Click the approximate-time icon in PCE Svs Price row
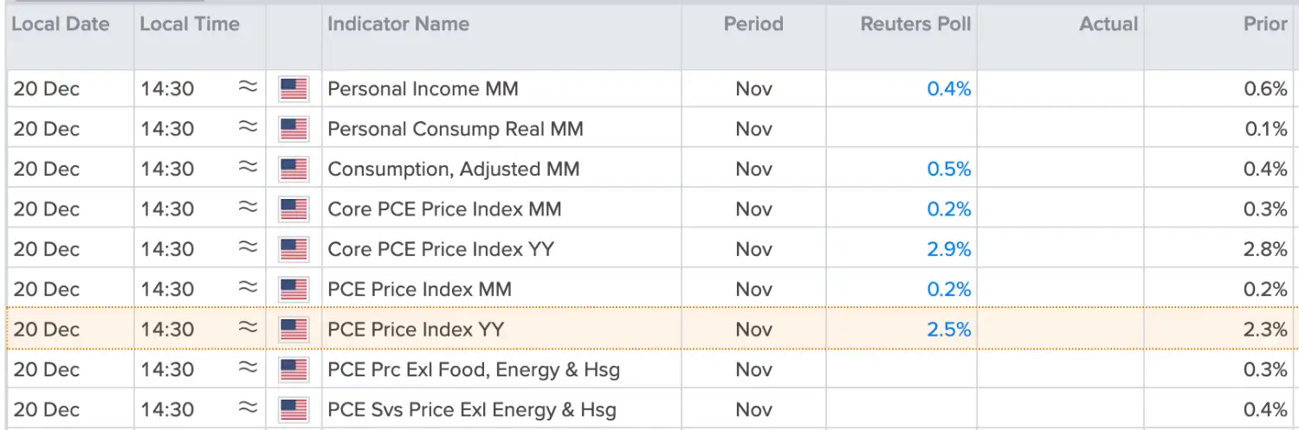 click(249, 408)
